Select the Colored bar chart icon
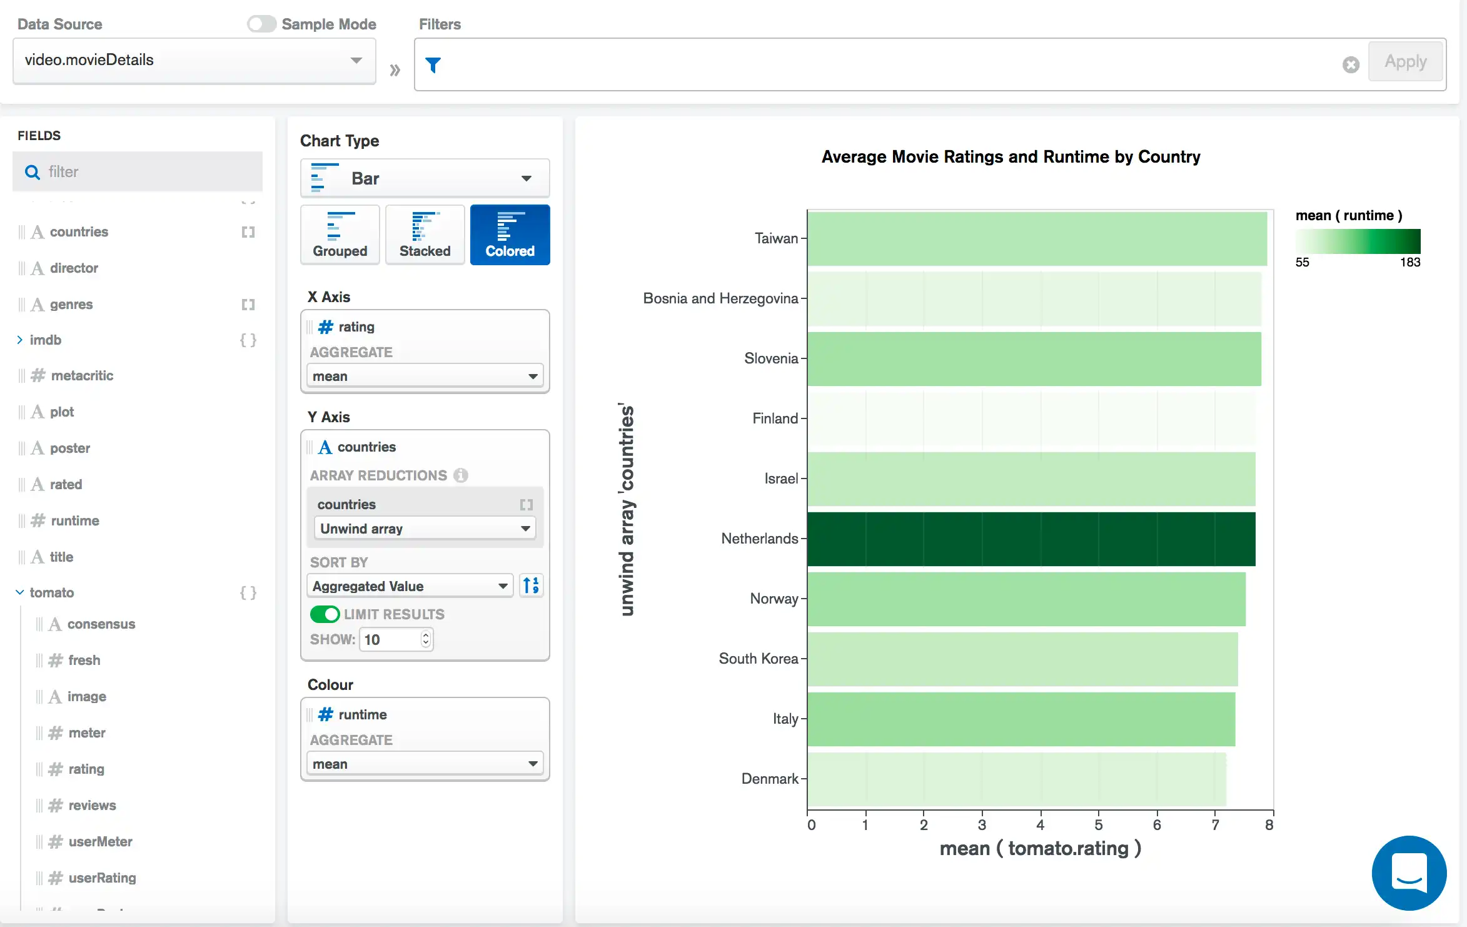Viewport: 1467px width, 927px height. tap(509, 233)
